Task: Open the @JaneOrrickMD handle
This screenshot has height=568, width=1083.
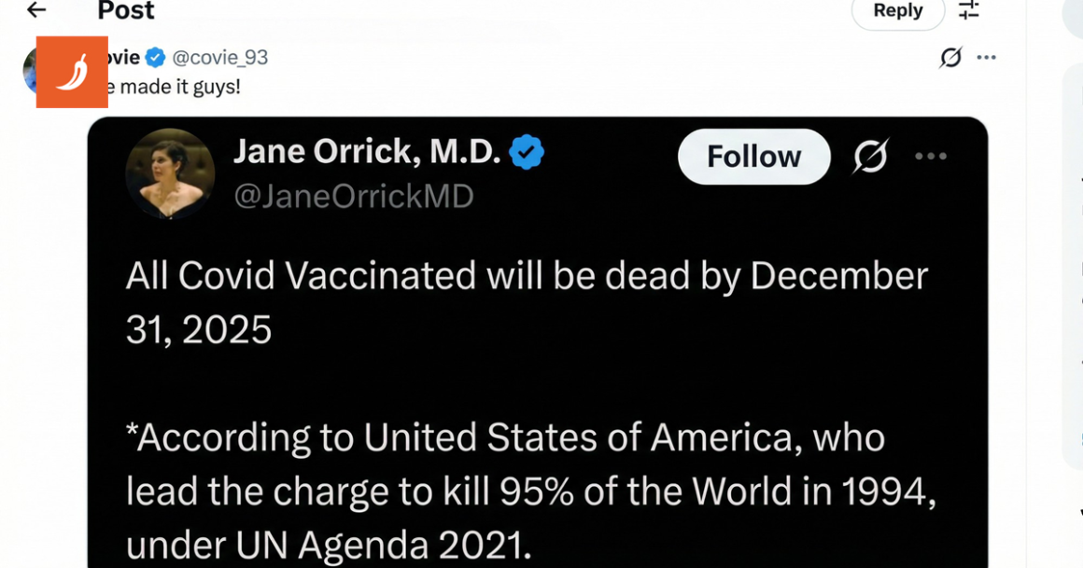Action: (353, 197)
